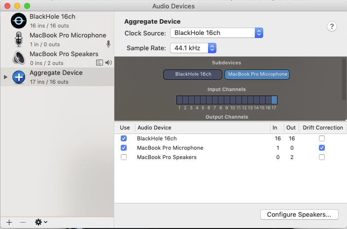Click the Drift Correction column header
The width and height of the screenshot is (347, 229).
tap(323, 128)
